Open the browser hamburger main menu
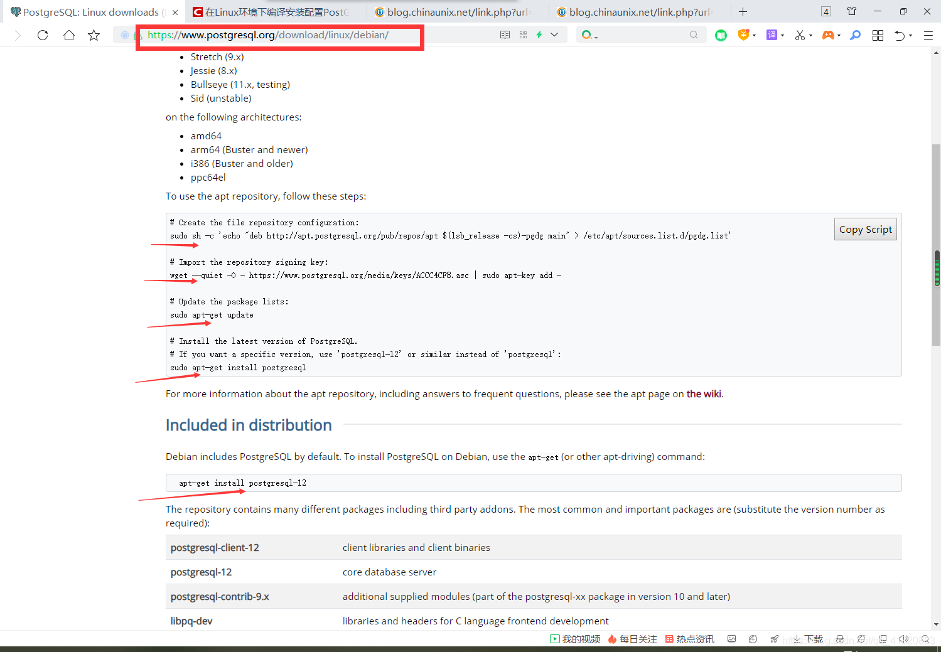The width and height of the screenshot is (941, 652). tap(928, 36)
